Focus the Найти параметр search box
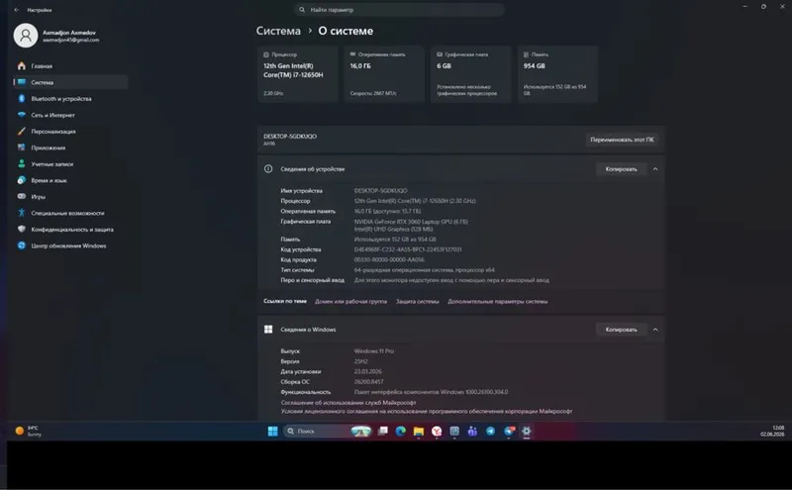 click(x=399, y=10)
